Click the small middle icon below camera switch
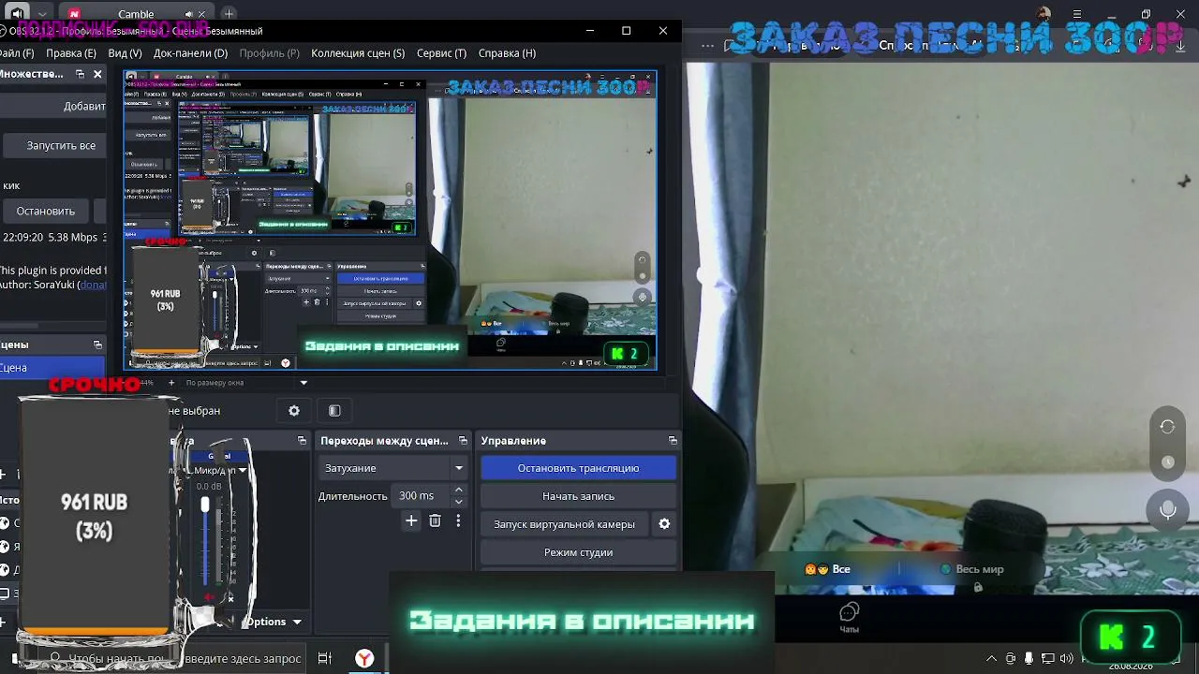This screenshot has height=674, width=1199. pyautogui.click(x=1167, y=462)
